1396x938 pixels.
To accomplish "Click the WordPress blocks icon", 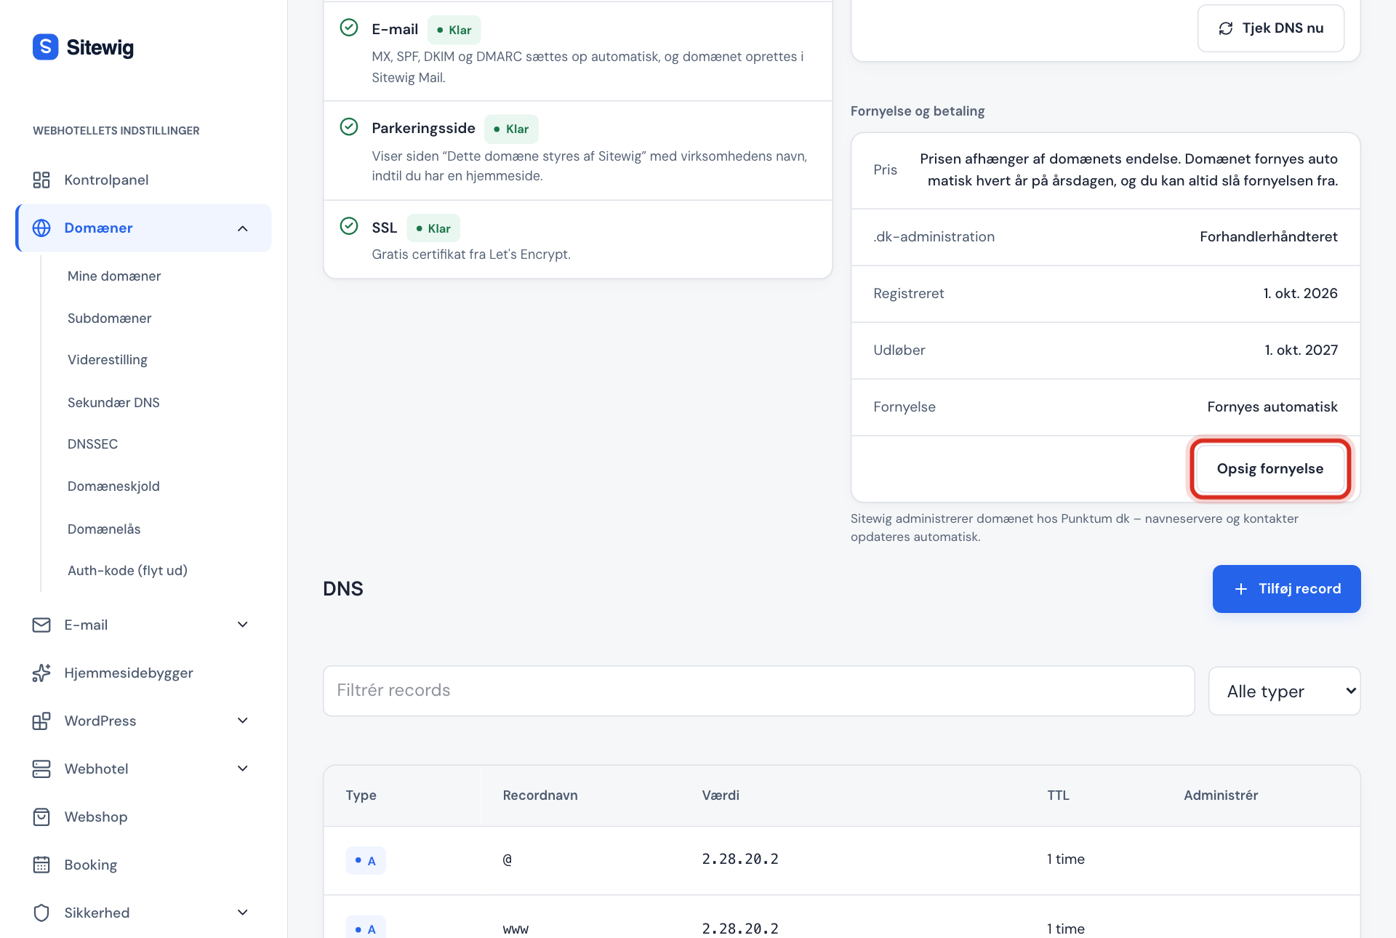I will (41, 721).
